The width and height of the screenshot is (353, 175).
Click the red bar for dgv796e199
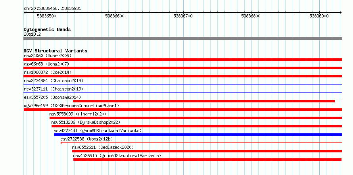pyautogui.click(x=182, y=110)
